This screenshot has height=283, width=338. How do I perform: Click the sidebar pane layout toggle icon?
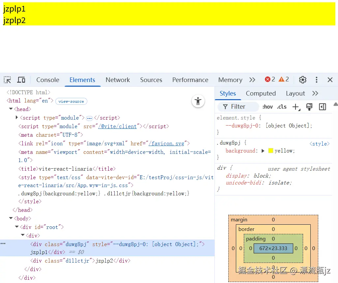(322, 107)
